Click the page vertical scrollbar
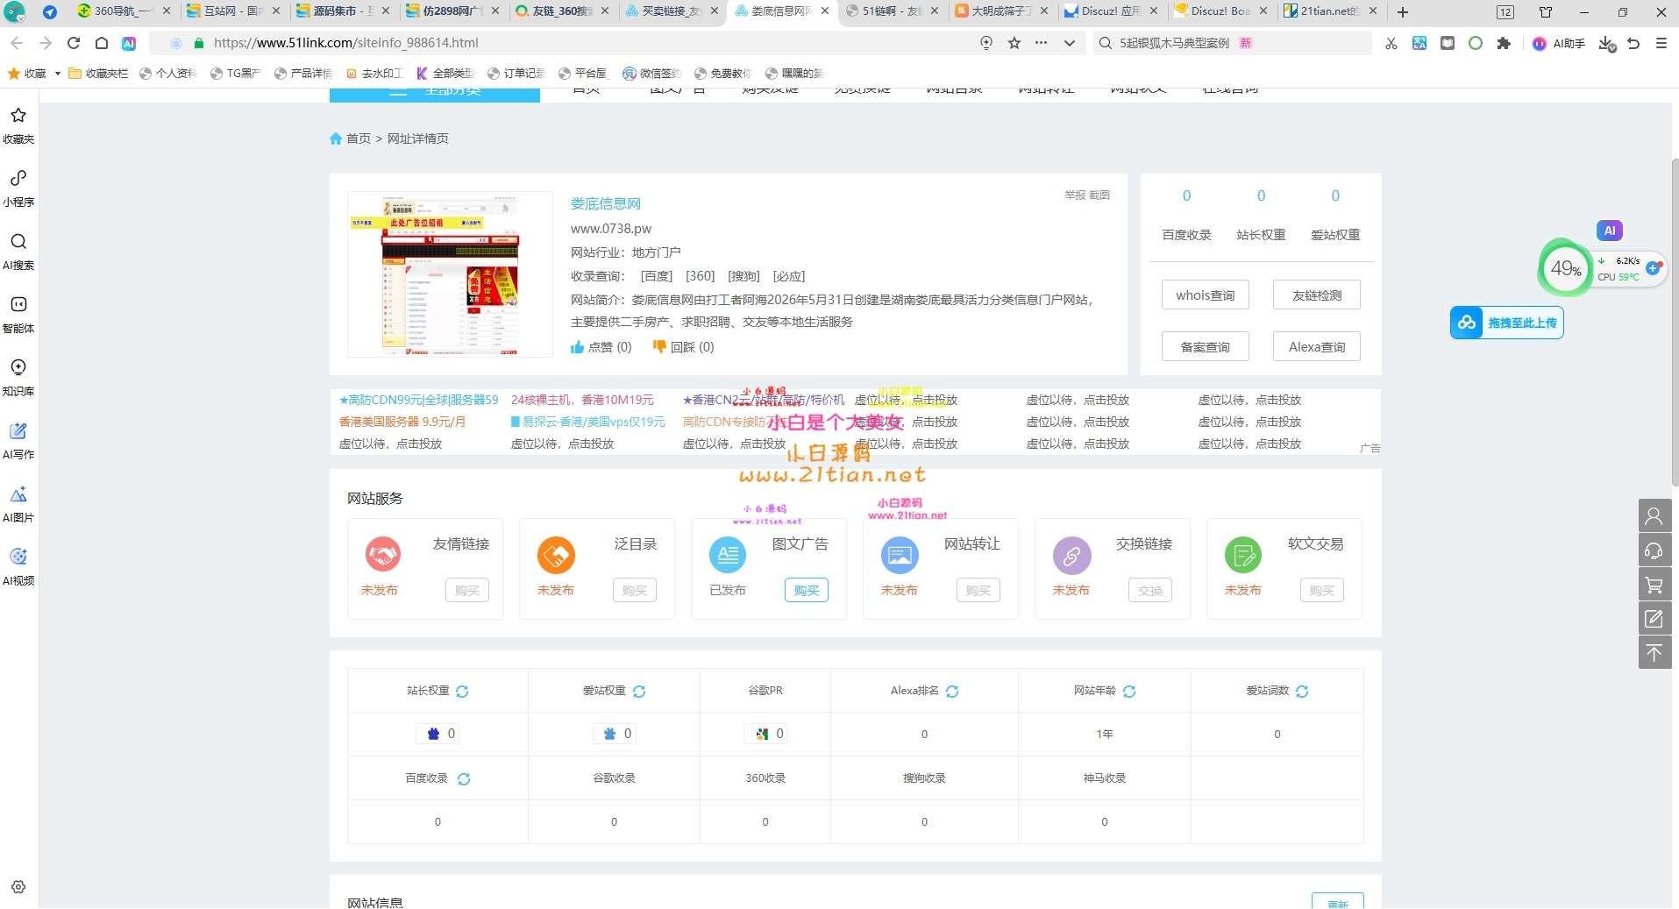 tap(1675, 322)
